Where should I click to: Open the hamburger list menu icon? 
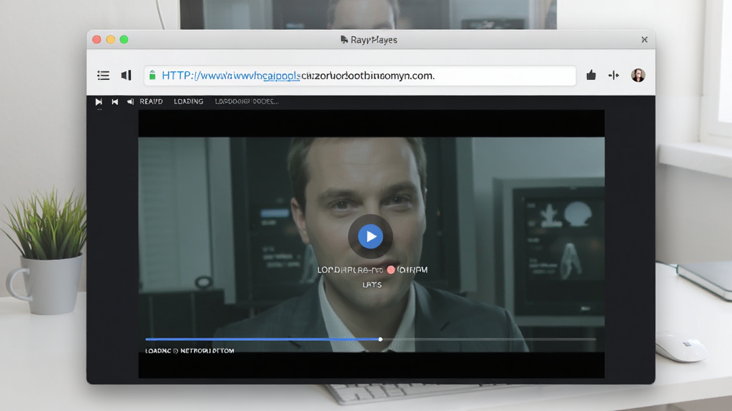click(x=103, y=76)
